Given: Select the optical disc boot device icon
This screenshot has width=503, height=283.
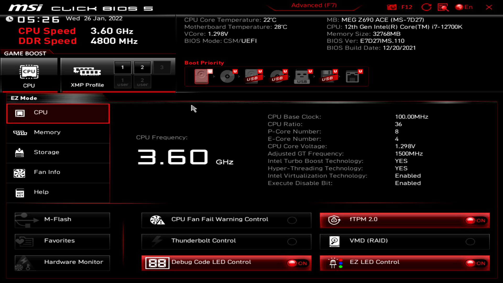Looking at the screenshot, I should click(x=227, y=77).
